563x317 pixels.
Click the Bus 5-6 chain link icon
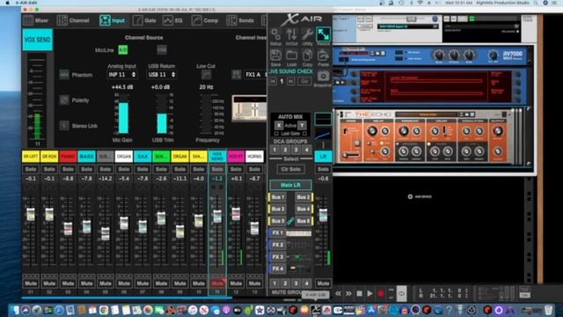tap(290, 221)
